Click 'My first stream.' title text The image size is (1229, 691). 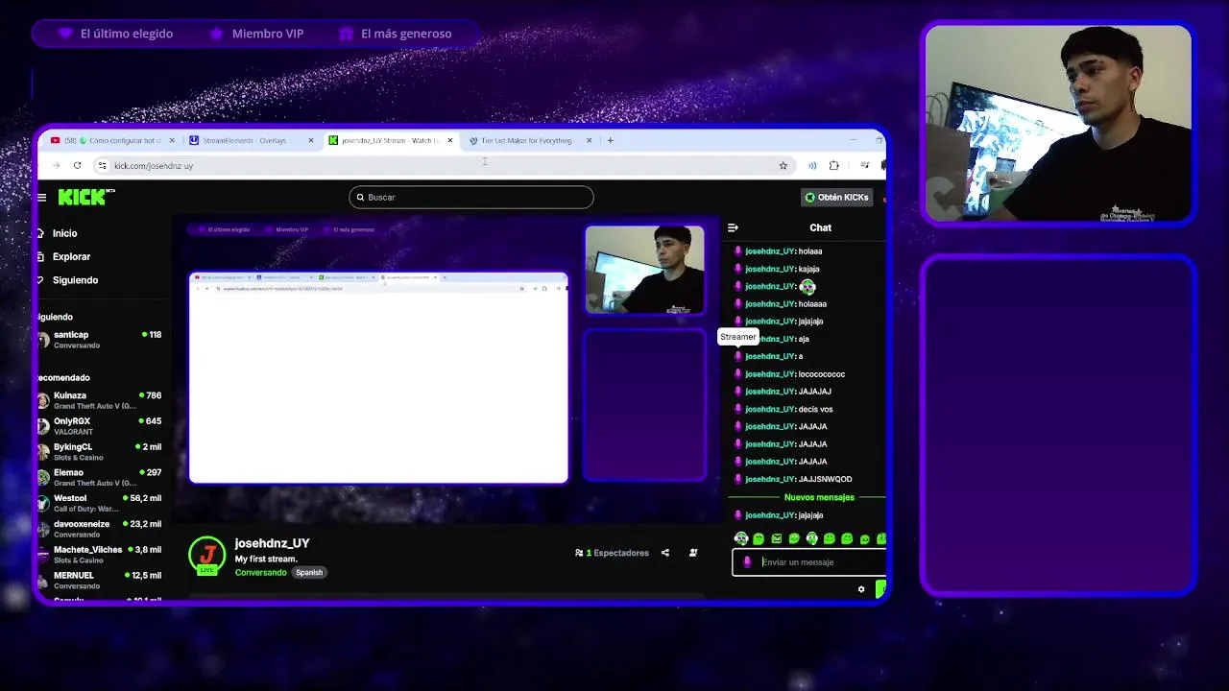[x=266, y=559]
